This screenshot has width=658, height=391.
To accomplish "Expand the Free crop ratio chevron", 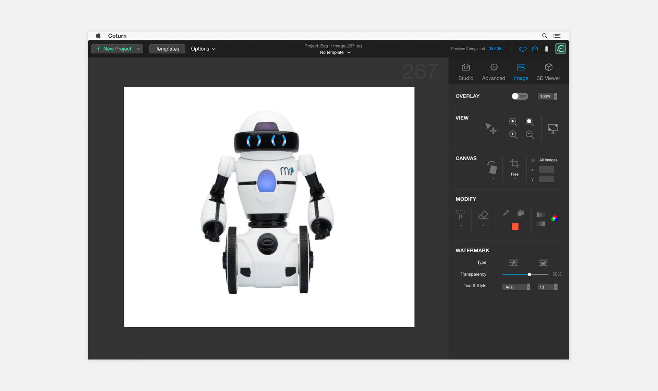I will click(514, 179).
